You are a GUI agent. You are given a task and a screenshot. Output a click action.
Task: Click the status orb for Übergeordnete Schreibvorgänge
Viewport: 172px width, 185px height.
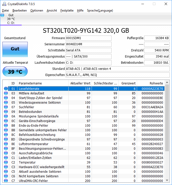6,139
